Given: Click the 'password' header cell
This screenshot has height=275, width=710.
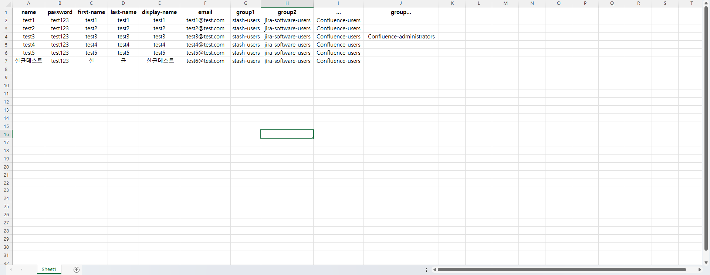Looking at the screenshot, I should coord(60,12).
